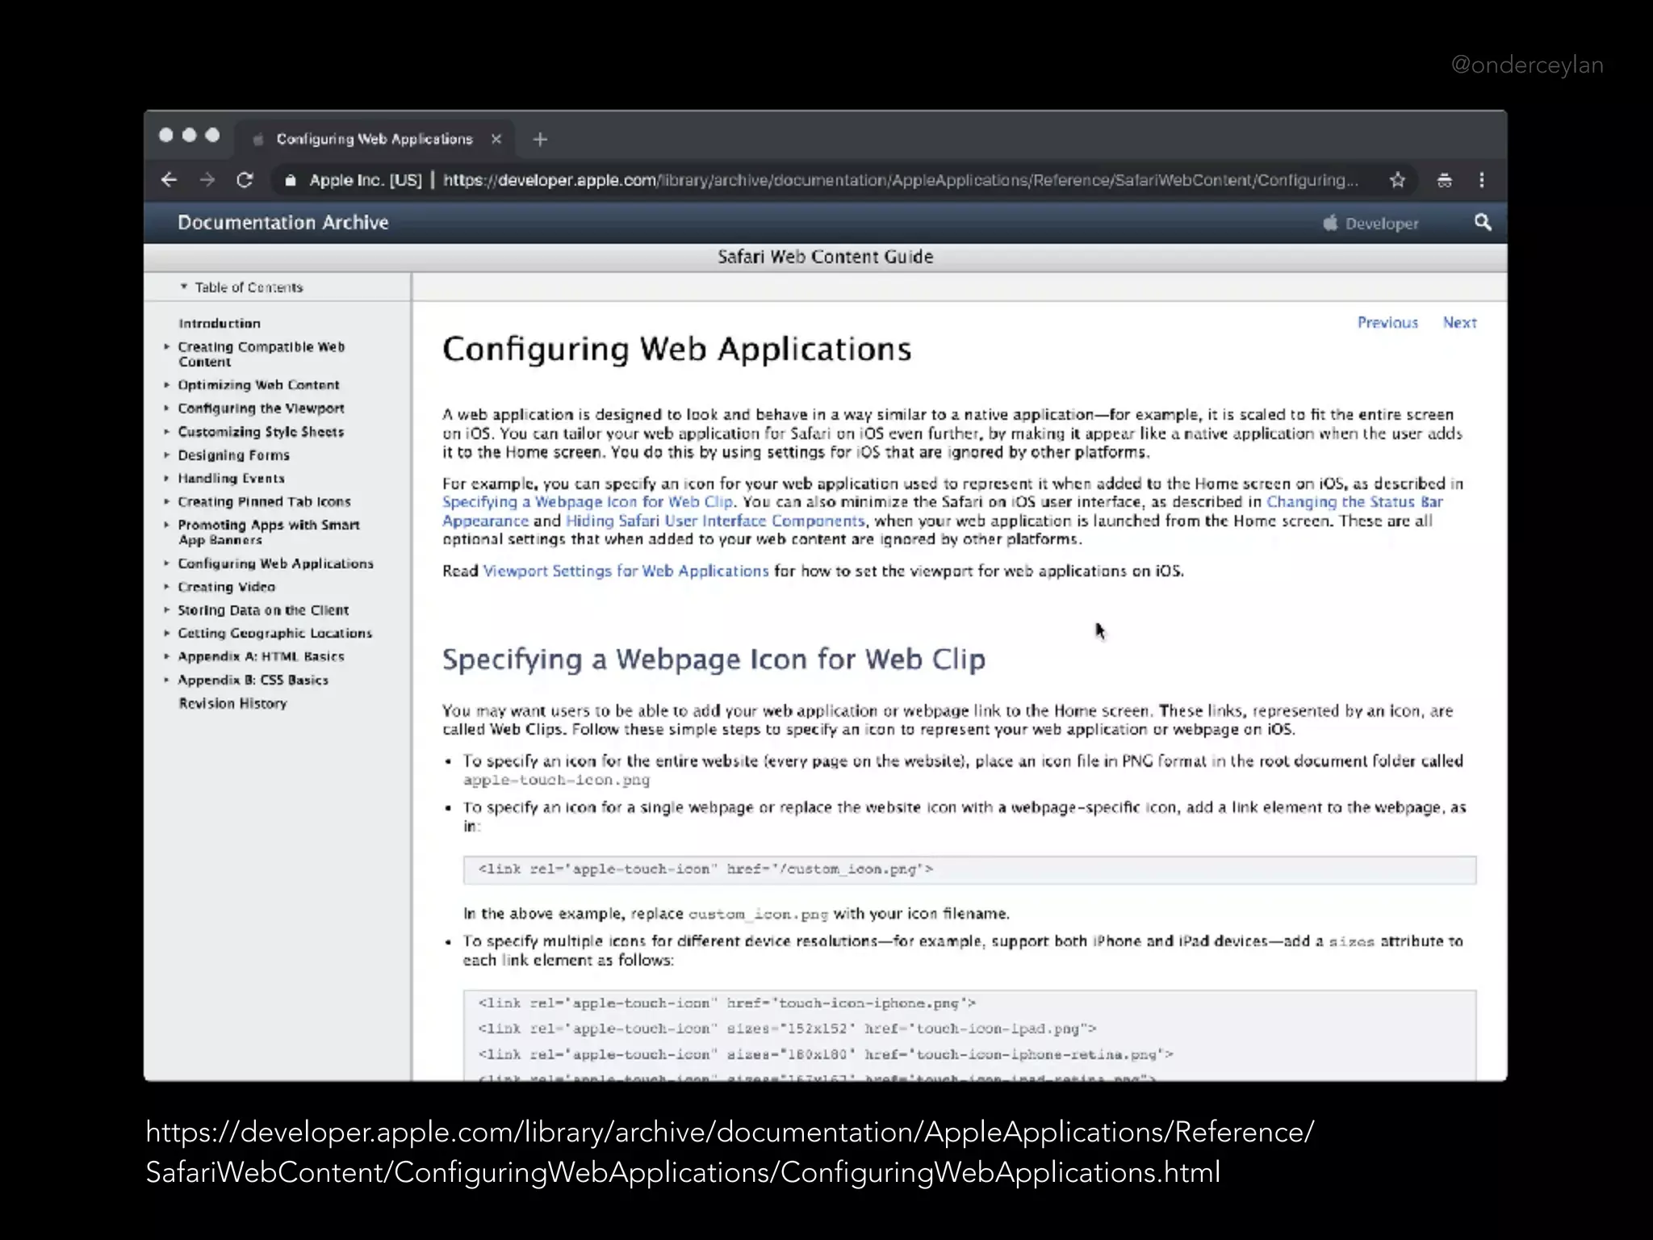Expand Creating Compatible Web Content section
Viewport: 1653px width, 1240px height.
pos(167,346)
